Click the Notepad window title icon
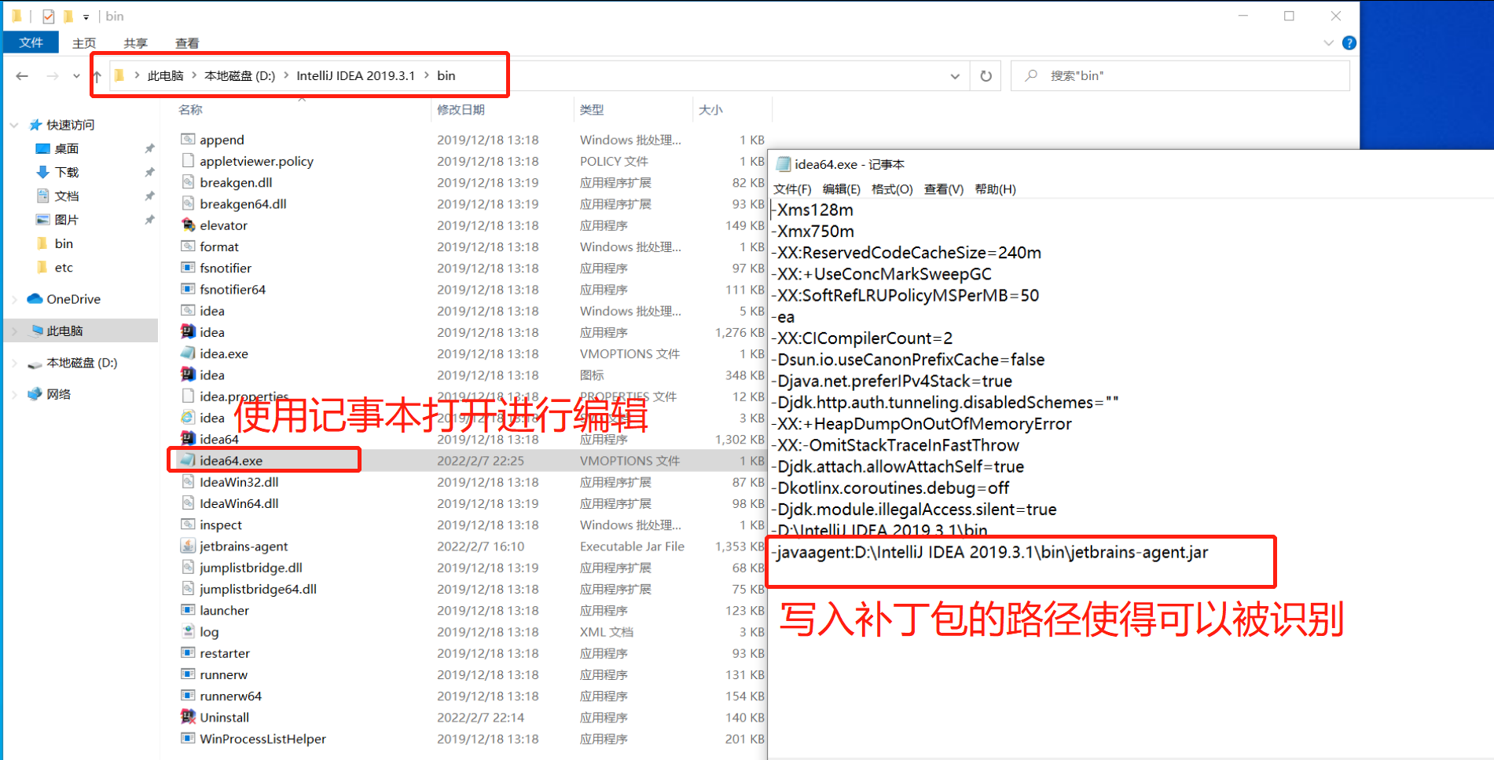 tap(783, 164)
